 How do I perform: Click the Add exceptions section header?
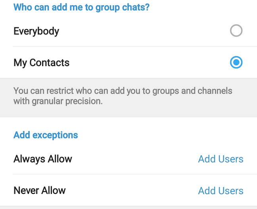(x=46, y=135)
